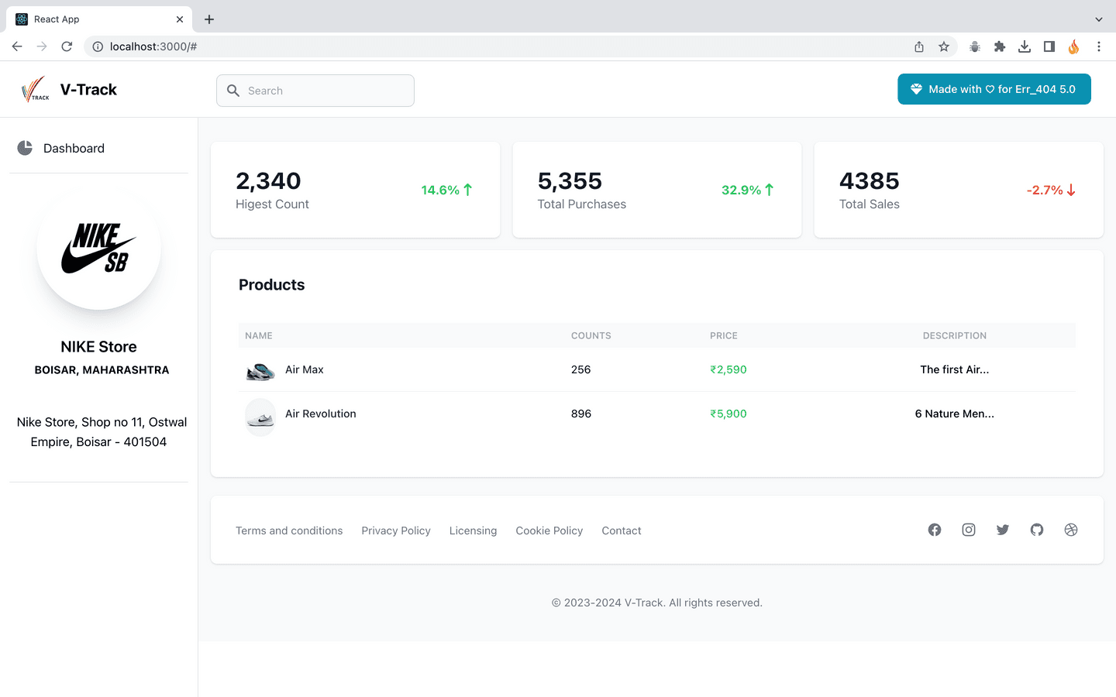The width and height of the screenshot is (1116, 697).
Task: Click the Nike SB store logo
Action: coord(99,248)
